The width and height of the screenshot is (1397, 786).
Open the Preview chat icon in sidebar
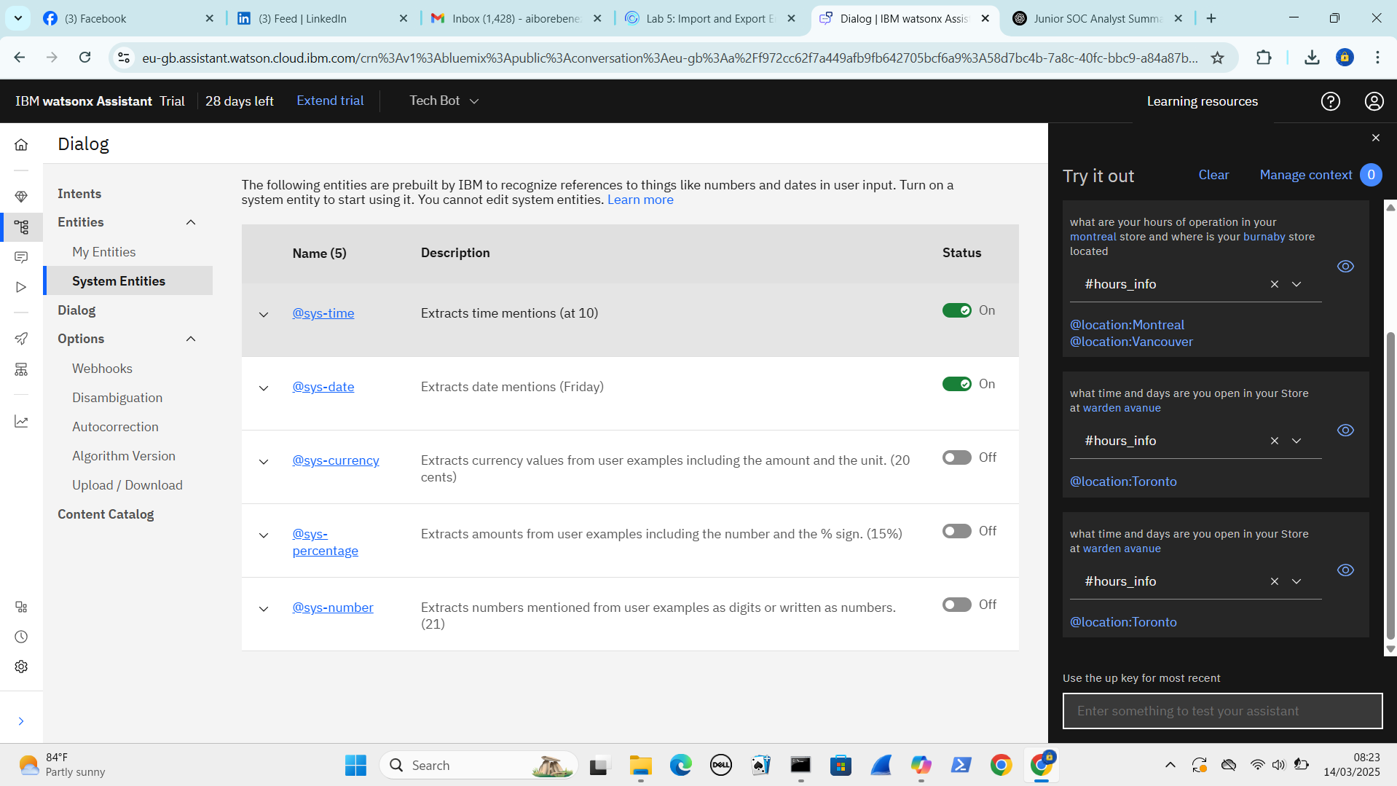tap(21, 257)
